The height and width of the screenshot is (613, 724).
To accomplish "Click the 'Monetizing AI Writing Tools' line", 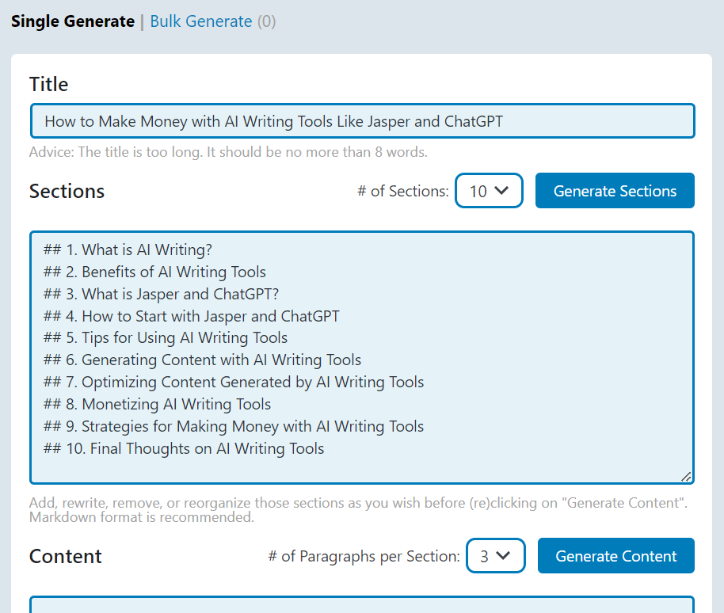I will click(x=157, y=405).
